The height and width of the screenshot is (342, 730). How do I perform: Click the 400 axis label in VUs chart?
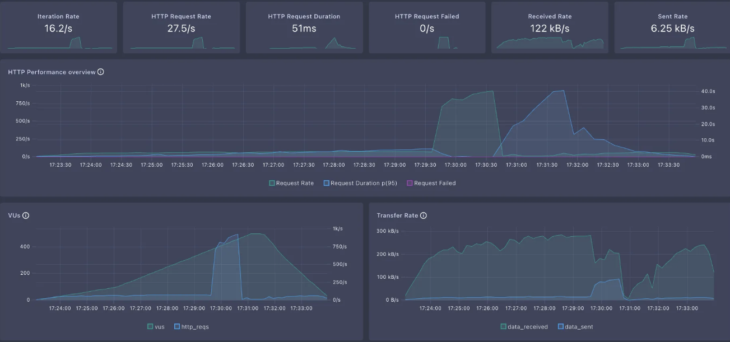pos(24,247)
